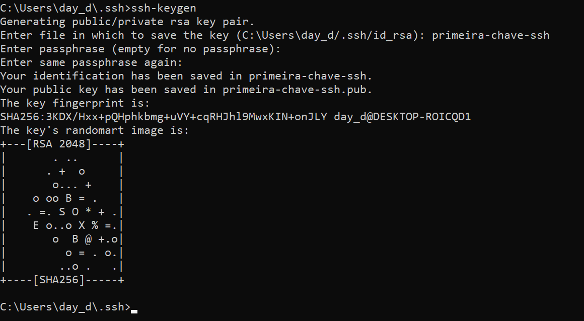Click the [RSA 2048] randomart header
Screen dimensions: 584x321
(59, 144)
